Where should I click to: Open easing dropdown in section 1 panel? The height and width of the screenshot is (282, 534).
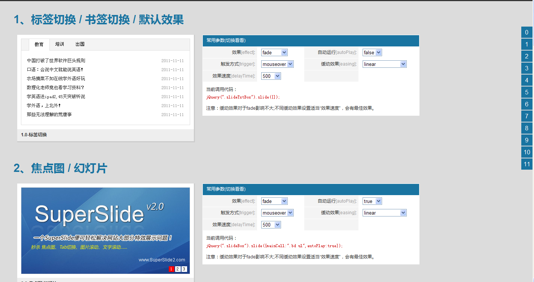[x=384, y=64]
